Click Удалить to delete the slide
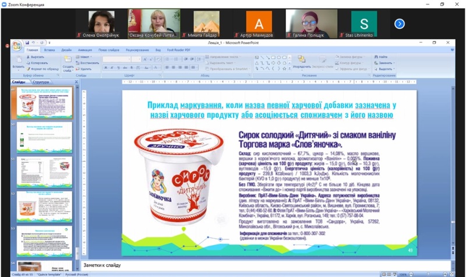This screenshot has height=277, width=466. (83, 69)
